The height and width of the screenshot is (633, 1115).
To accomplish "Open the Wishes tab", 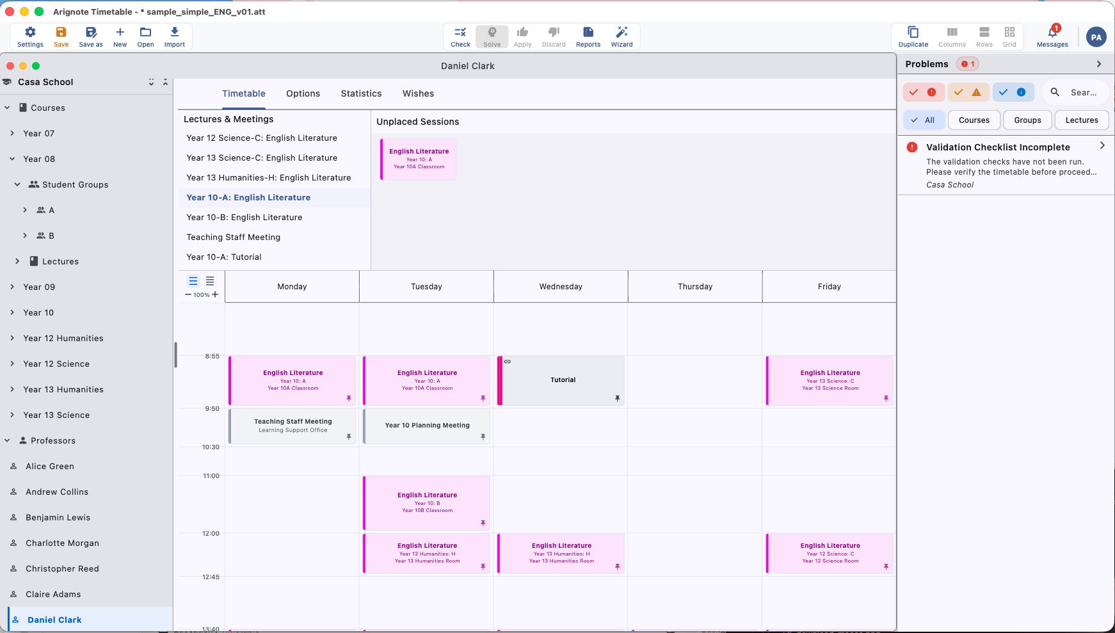I will (x=418, y=93).
